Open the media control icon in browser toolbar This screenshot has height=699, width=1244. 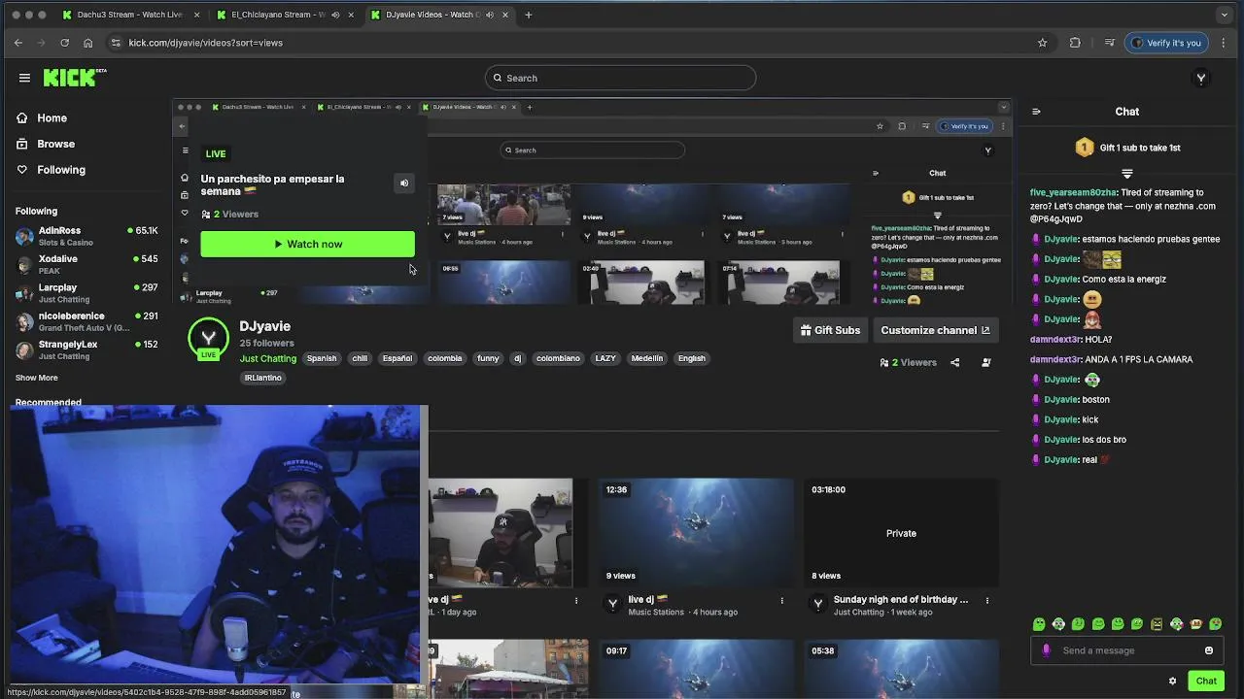[1109, 43]
